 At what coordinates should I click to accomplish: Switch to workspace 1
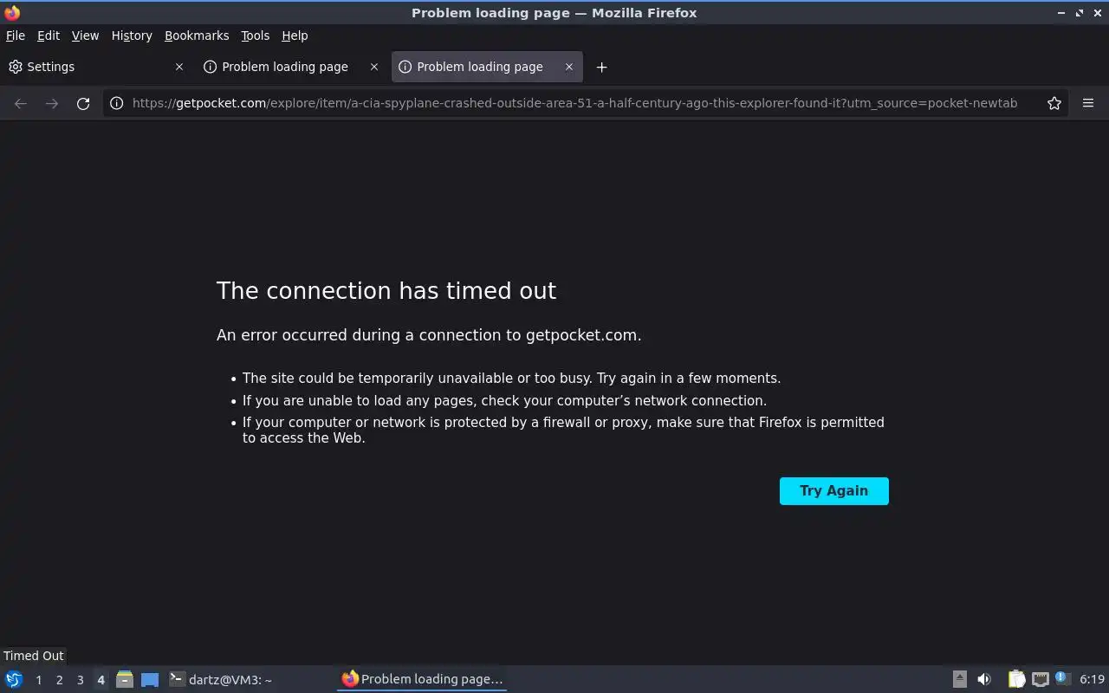(38, 680)
